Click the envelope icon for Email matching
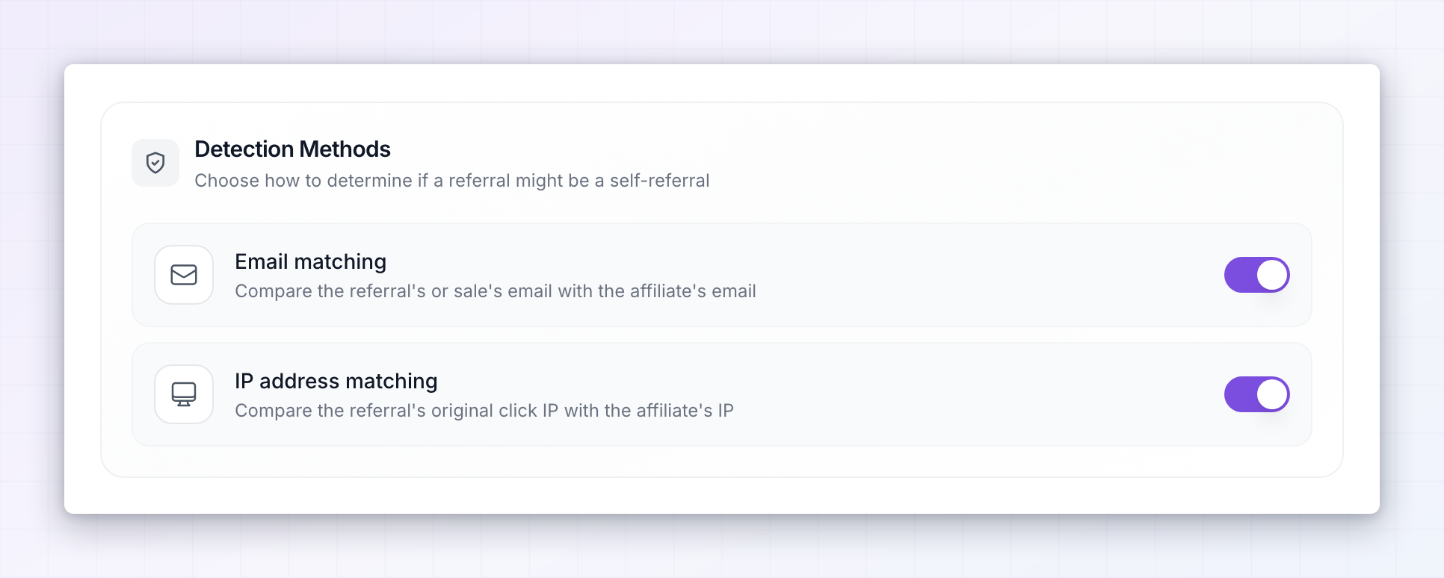This screenshot has width=1444, height=578. pos(184,275)
